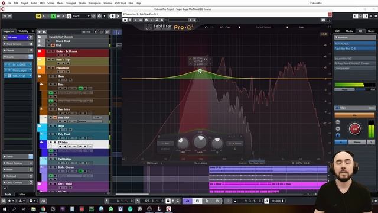
Task: Open the FabFilter Pro-Q3 insert slot menu
Action: click(x=30, y=76)
